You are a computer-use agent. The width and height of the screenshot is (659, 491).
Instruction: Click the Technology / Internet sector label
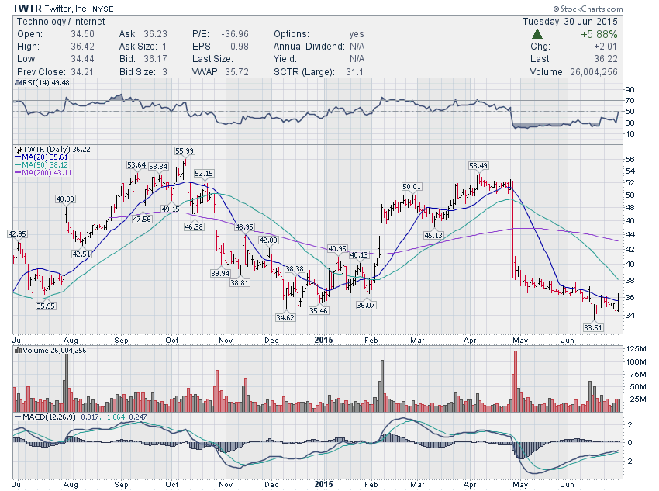[61, 22]
